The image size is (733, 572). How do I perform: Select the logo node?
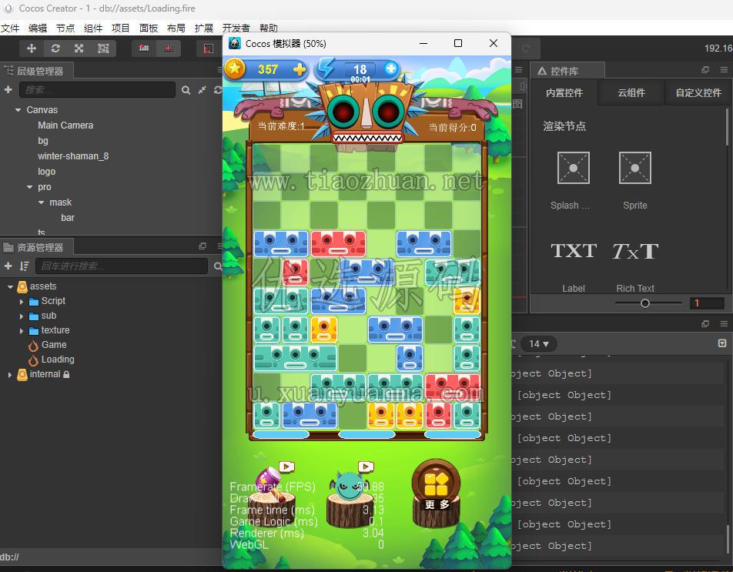coord(47,172)
